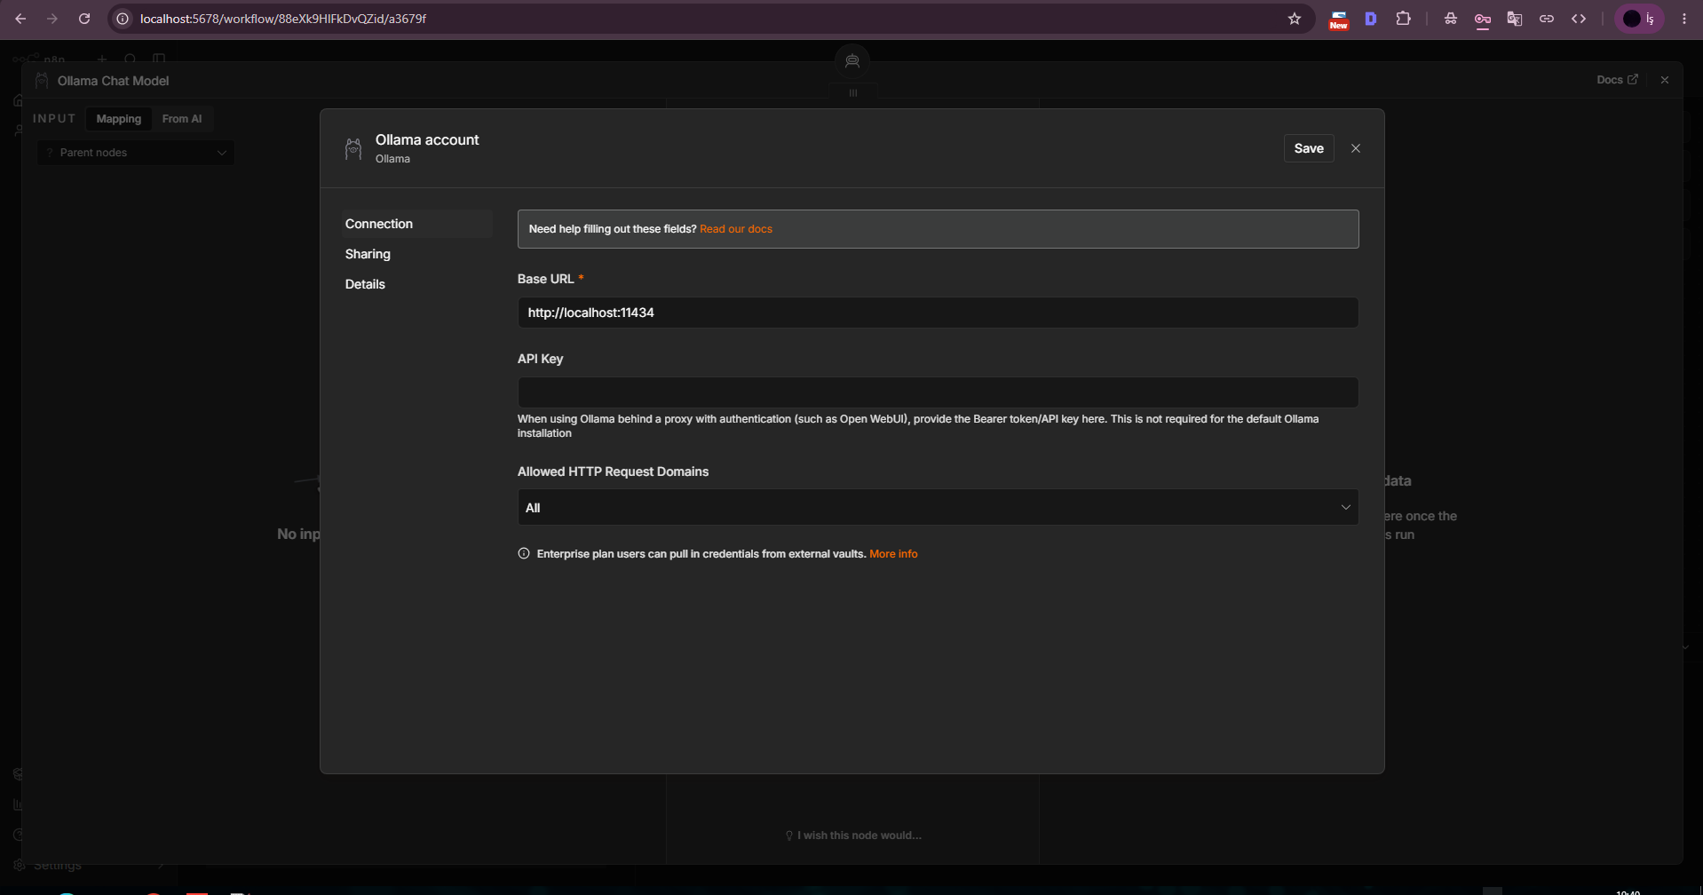The image size is (1703, 895).
Task: Click the API Key label
Action: (x=540, y=359)
